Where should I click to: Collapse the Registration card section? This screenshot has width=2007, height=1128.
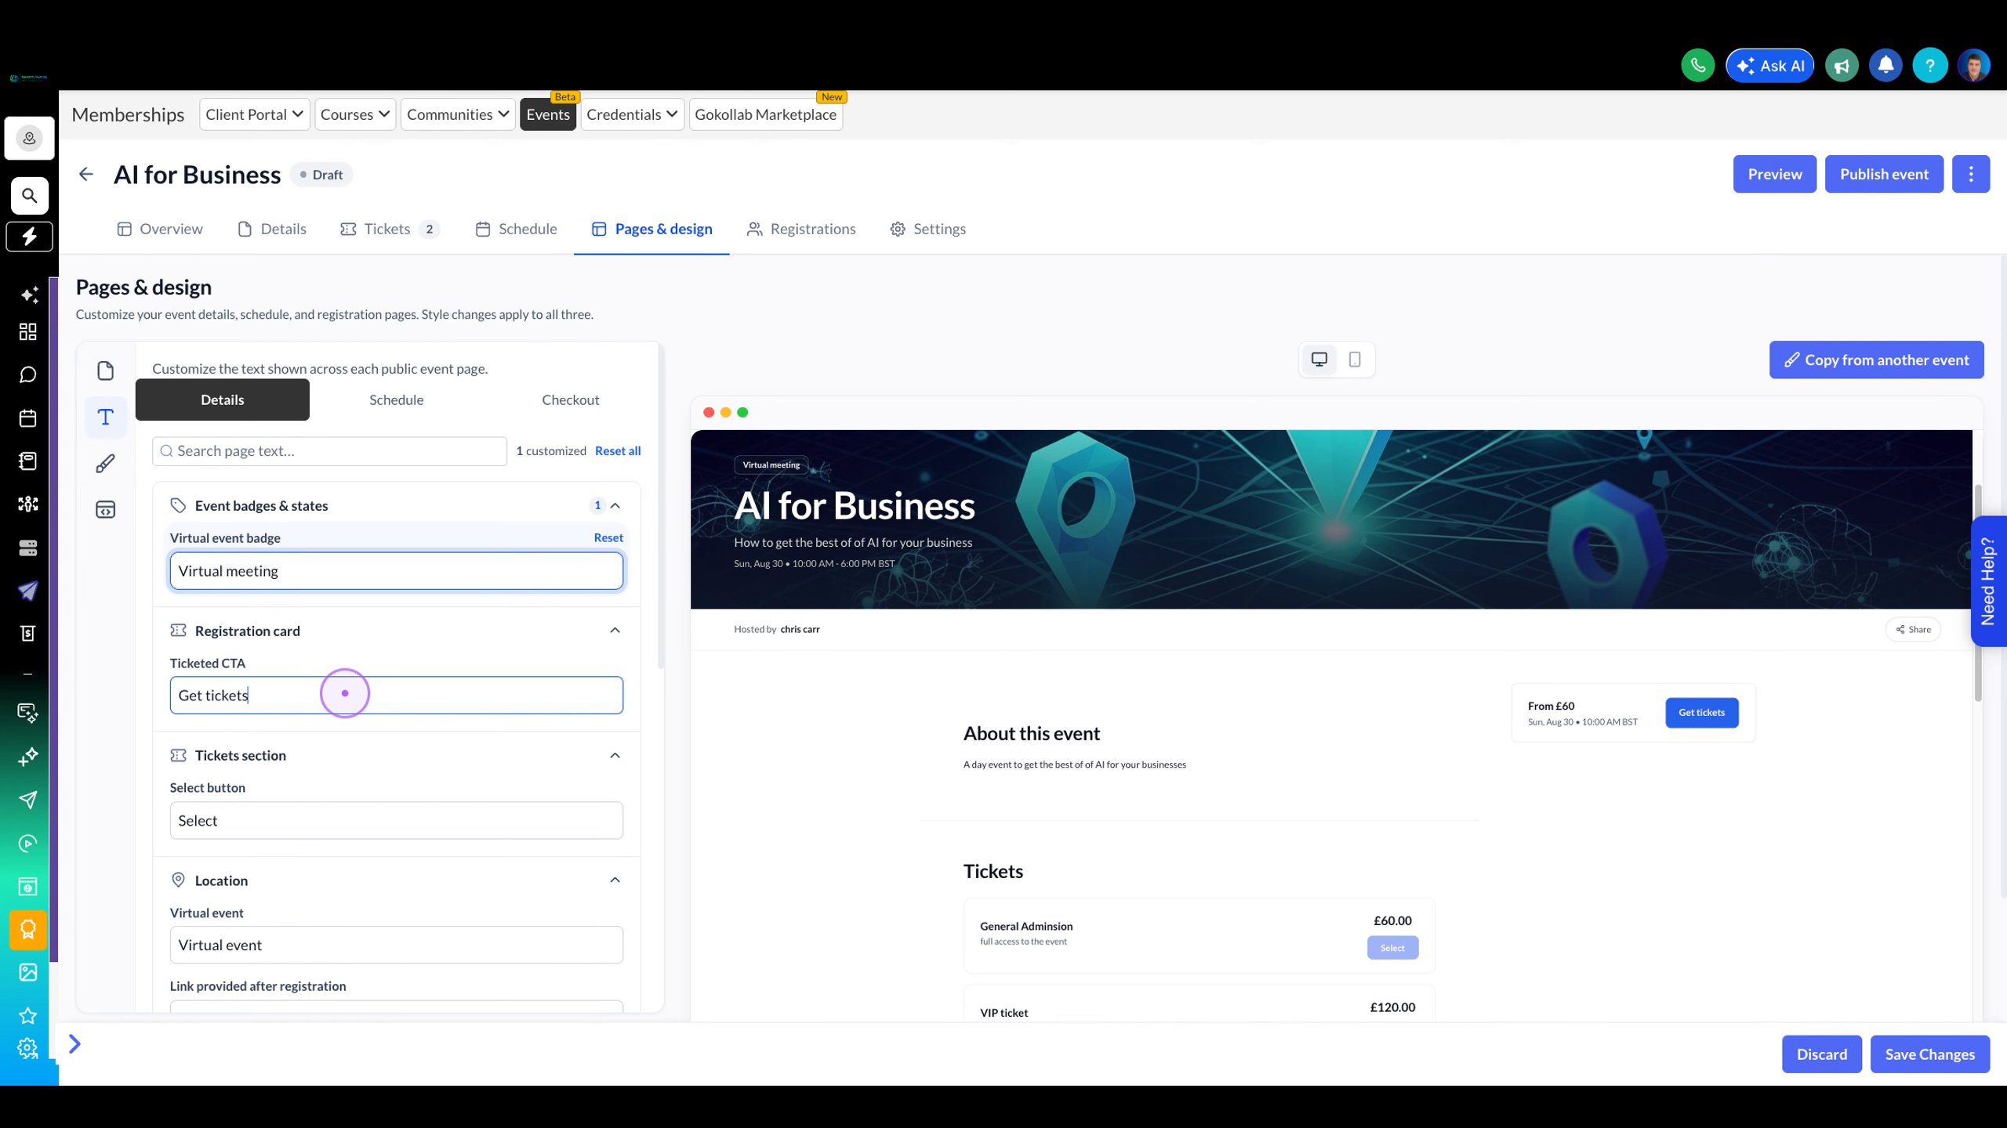click(615, 631)
